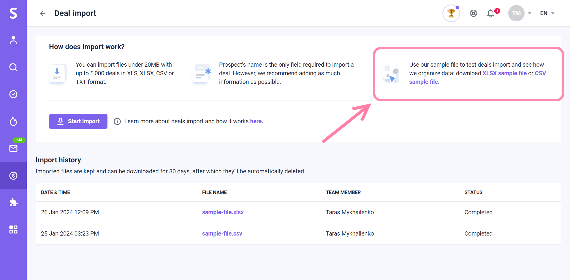Image resolution: width=570 pixels, height=280 pixels.
Task: Open the 'here' learn more link
Action: pos(256,121)
